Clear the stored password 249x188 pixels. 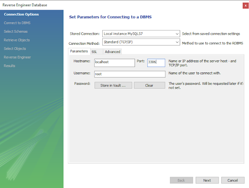click(x=149, y=85)
